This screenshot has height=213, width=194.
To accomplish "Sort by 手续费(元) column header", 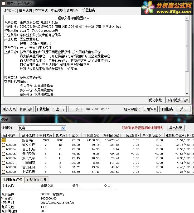I will tap(91, 135).
